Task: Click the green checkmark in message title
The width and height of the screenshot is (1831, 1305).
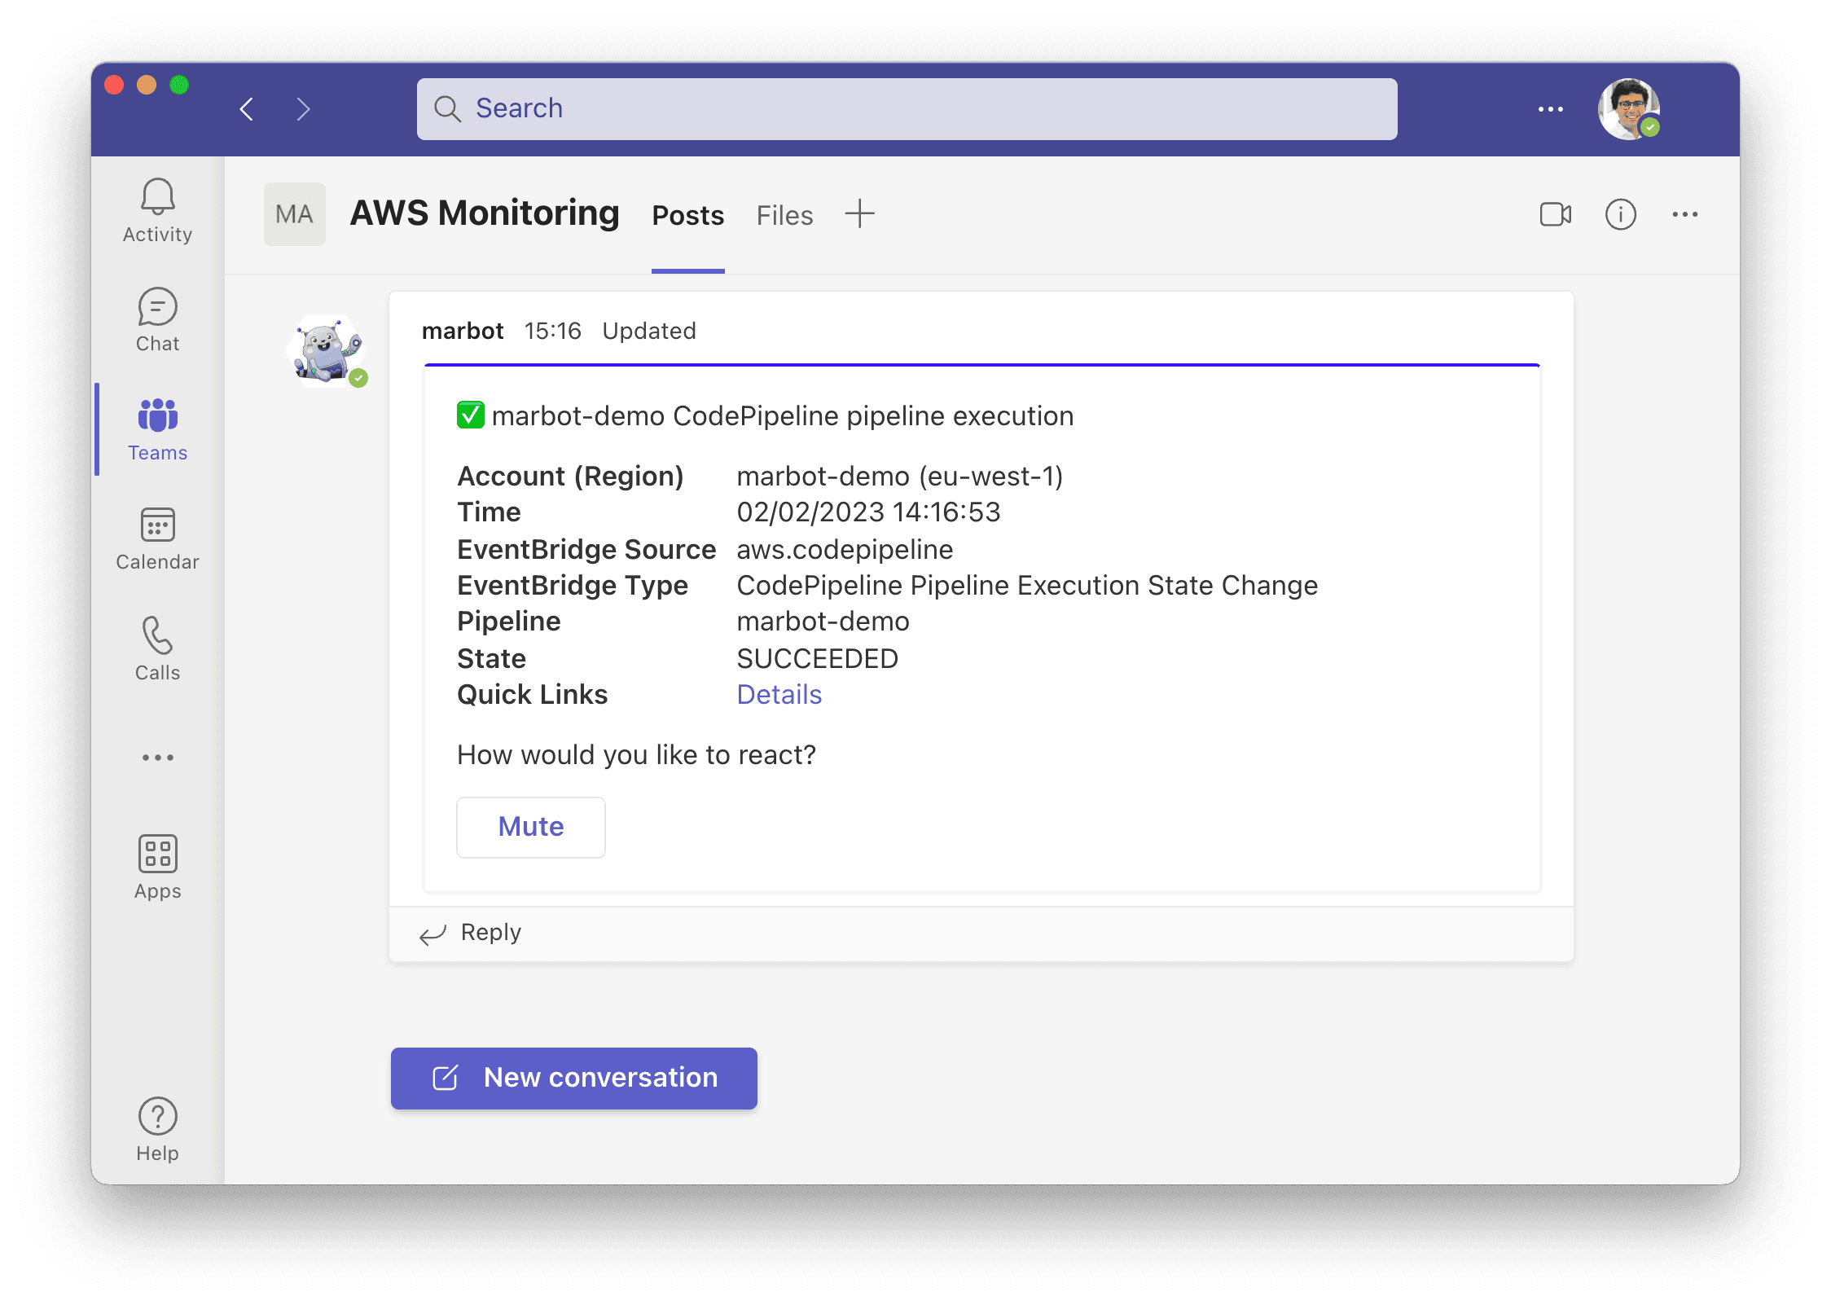Action: pos(470,415)
